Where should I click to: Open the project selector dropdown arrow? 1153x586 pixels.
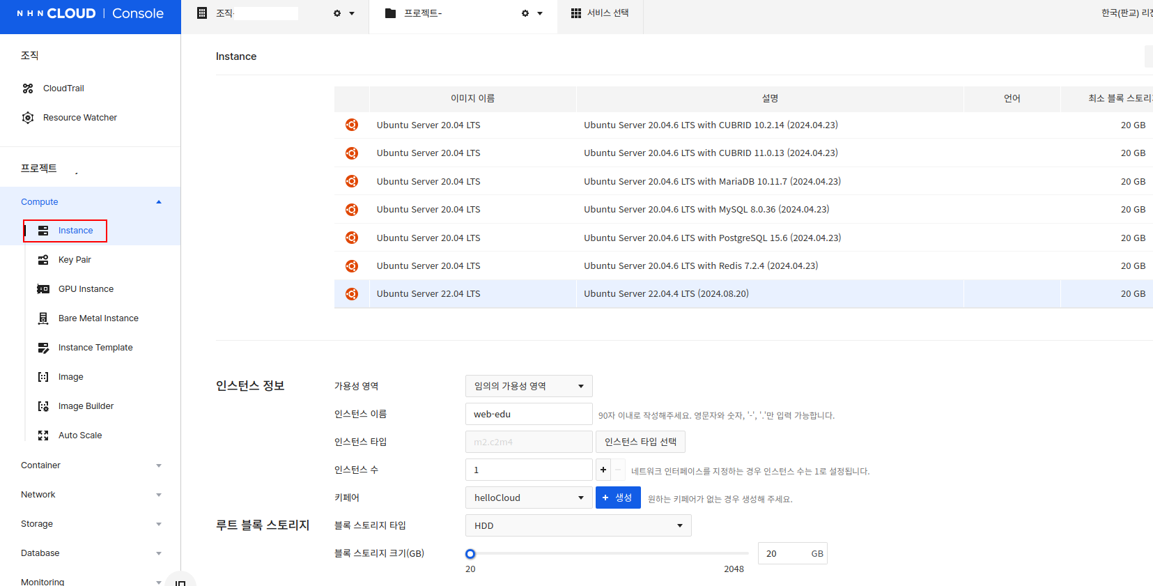[x=540, y=13]
